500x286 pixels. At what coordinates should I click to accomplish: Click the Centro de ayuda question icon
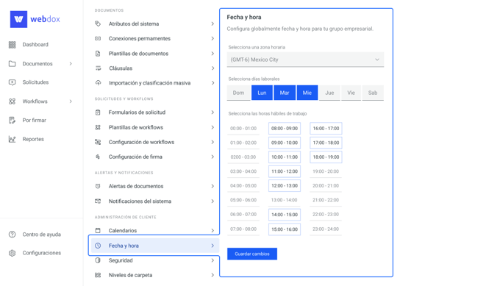point(12,235)
